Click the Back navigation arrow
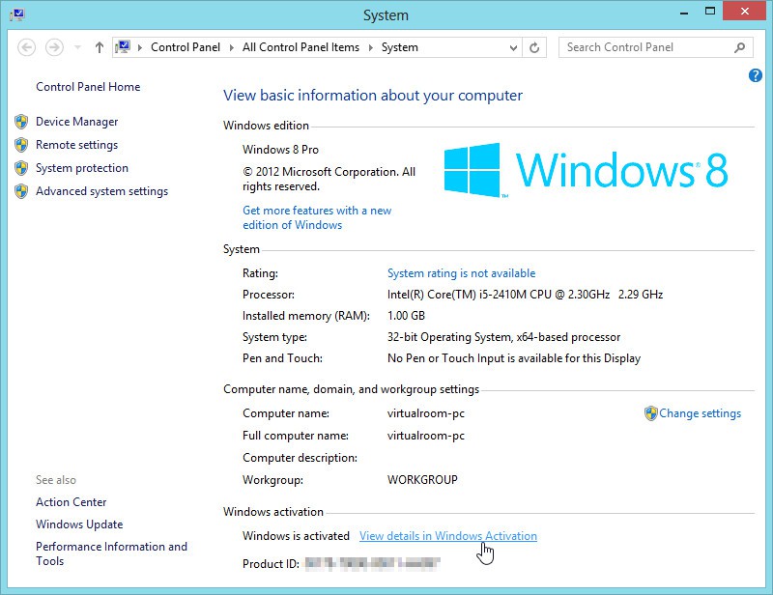Image resolution: width=773 pixels, height=595 pixels. pyautogui.click(x=27, y=48)
